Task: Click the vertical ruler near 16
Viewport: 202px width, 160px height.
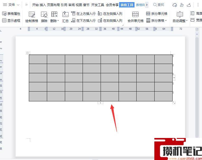Action: (1, 104)
